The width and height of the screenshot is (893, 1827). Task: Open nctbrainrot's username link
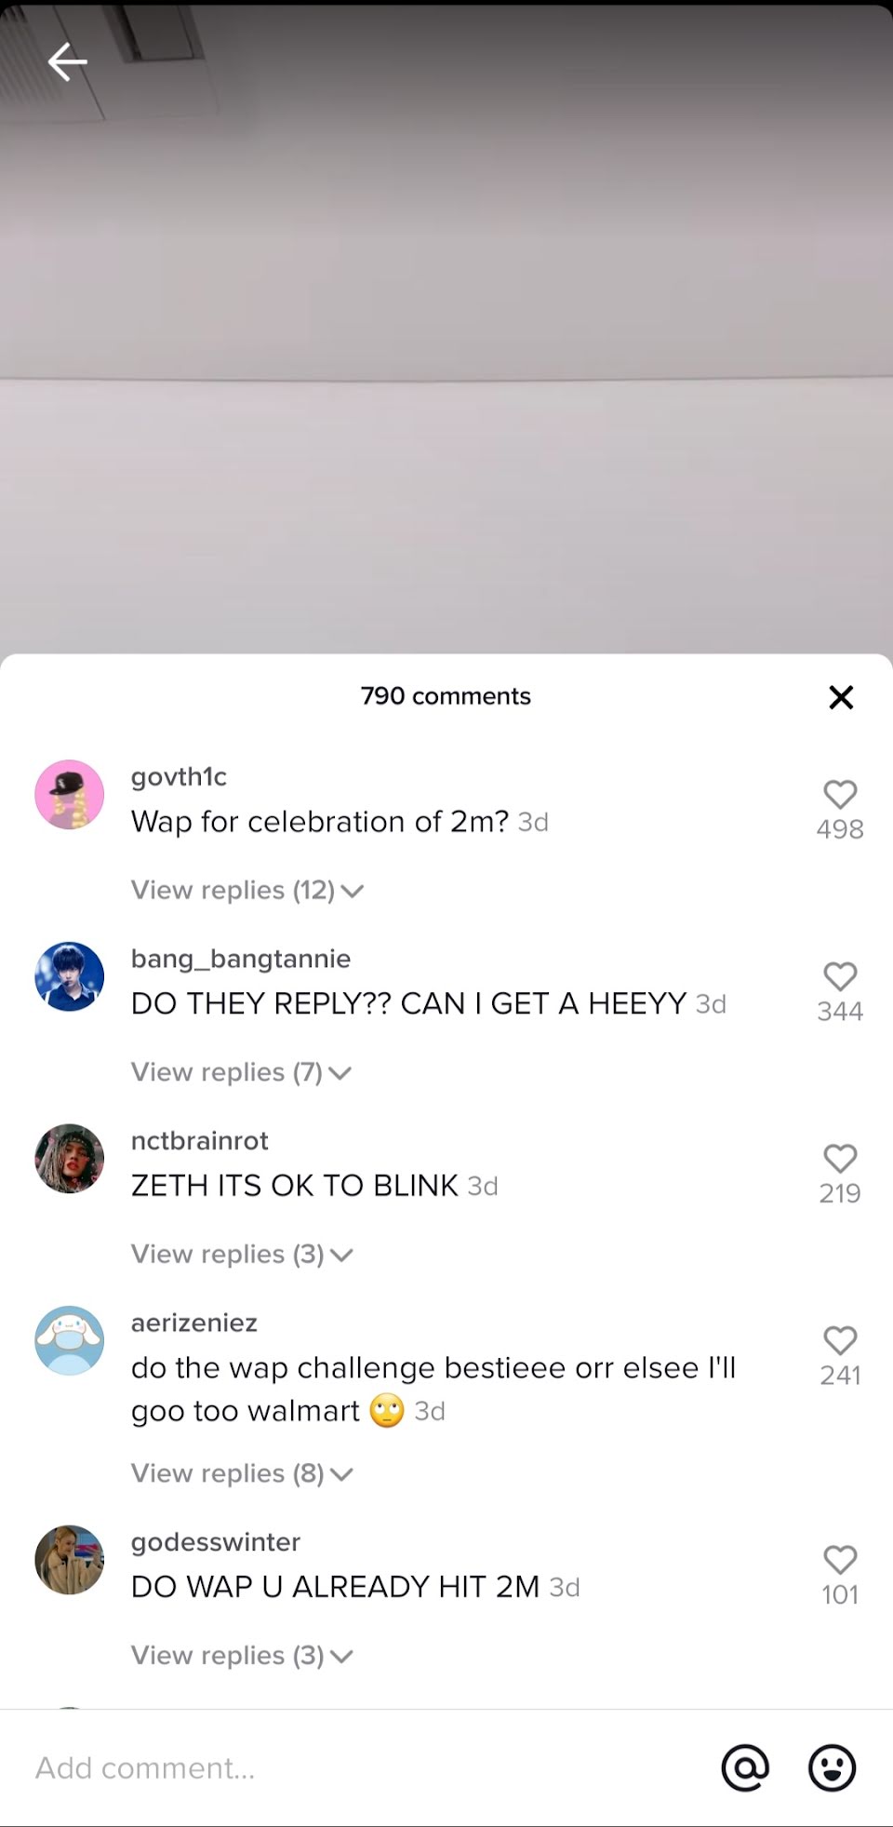coord(200,1141)
